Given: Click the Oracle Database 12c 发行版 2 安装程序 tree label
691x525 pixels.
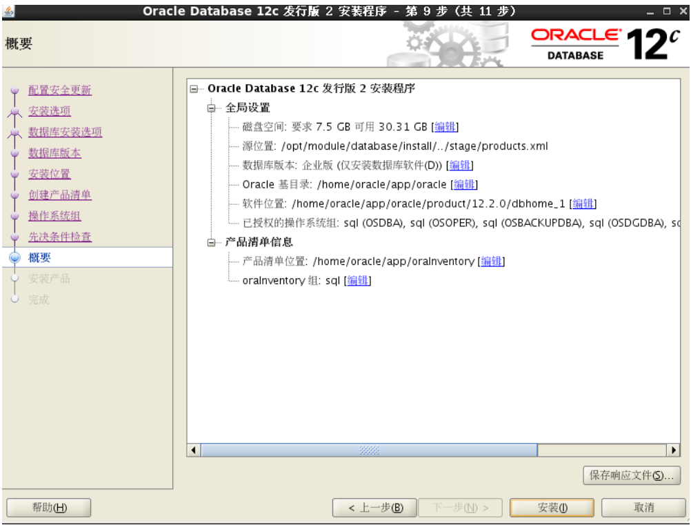Looking at the screenshot, I should tap(312, 88).
